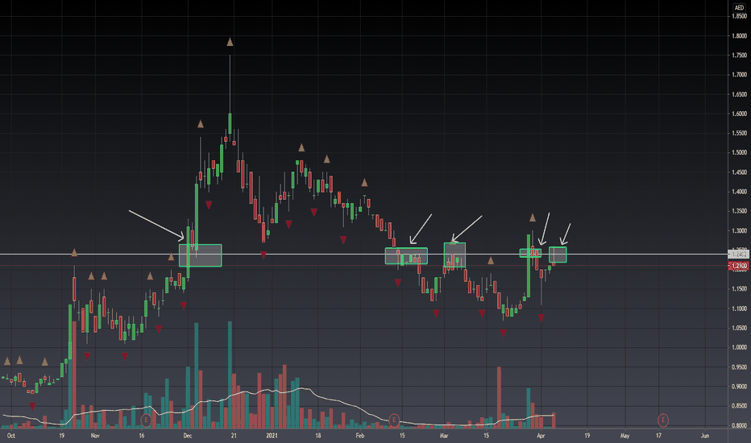Screen dimensions: 751x443
Task: Click the 1.5000 price axis label
Action: (x=739, y=153)
